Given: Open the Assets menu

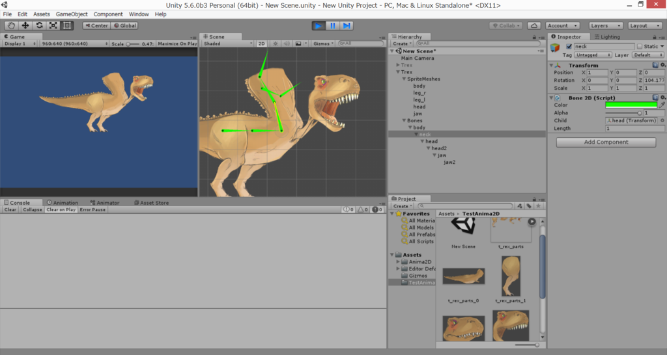Looking at the screenshot, I should (x=41, y=14).
